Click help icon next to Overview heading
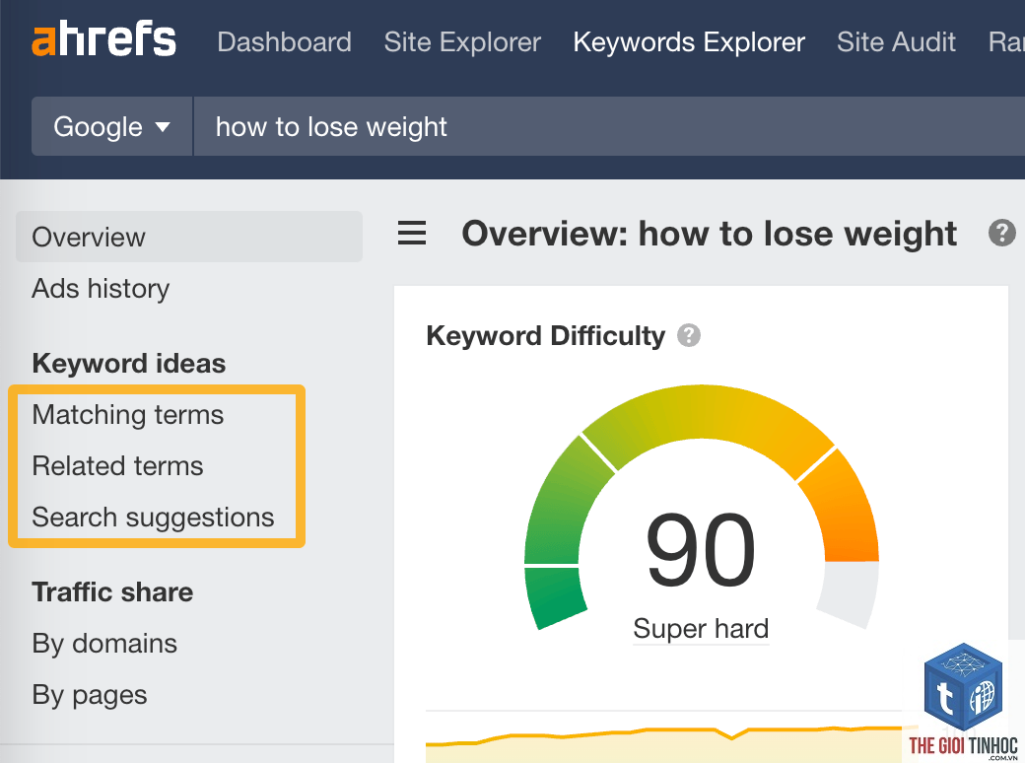The height and width of the screenshot is (763, 1025). (1001, 233)
